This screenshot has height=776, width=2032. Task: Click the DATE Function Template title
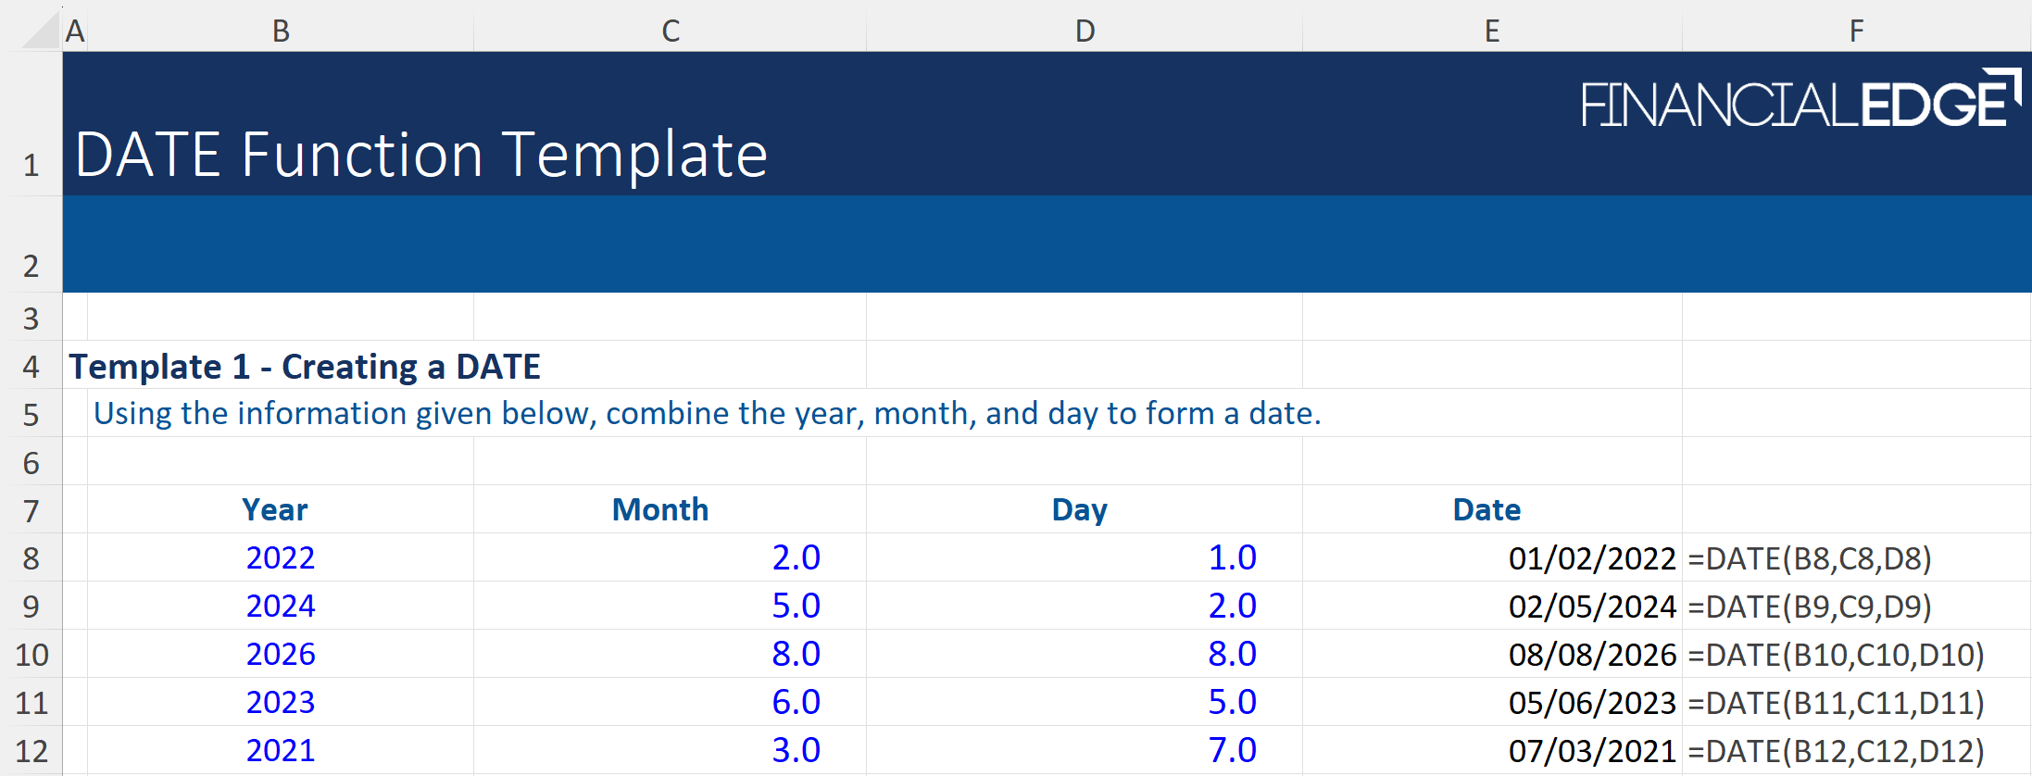[421, 155]
